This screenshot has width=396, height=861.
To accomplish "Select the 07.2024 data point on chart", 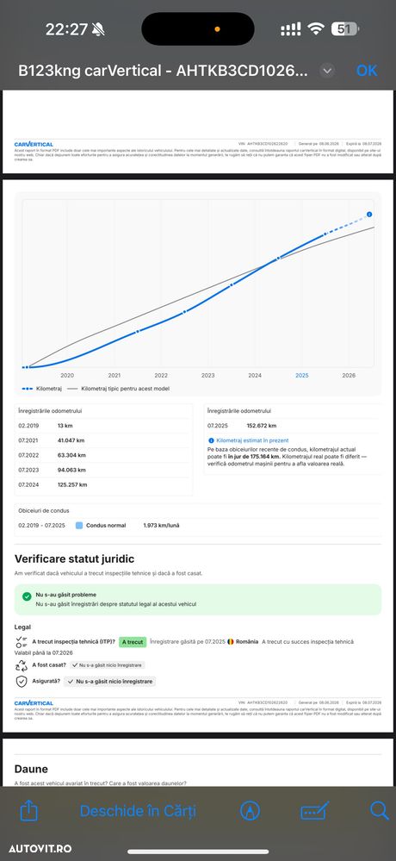I will pyautogui.click(x=279, y=258).
